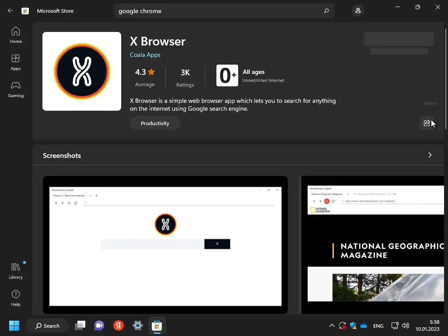
Task: Open the National Geographic screenshot
Action: tap(373, 245)
